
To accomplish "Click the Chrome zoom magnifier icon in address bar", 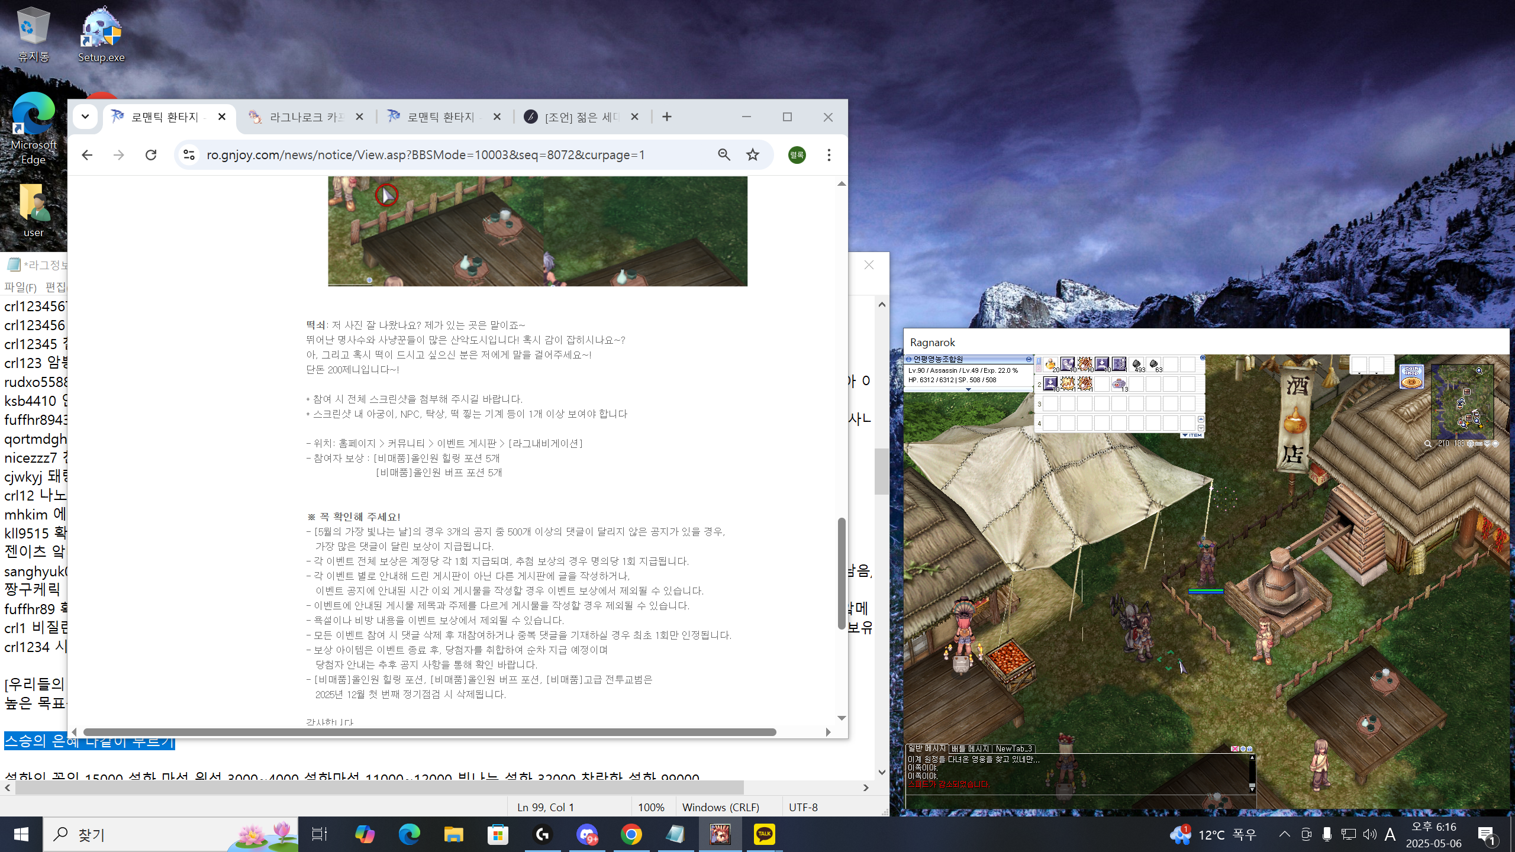I will point(724,154).
